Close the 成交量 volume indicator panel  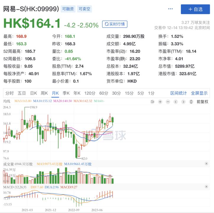point(206,163)
